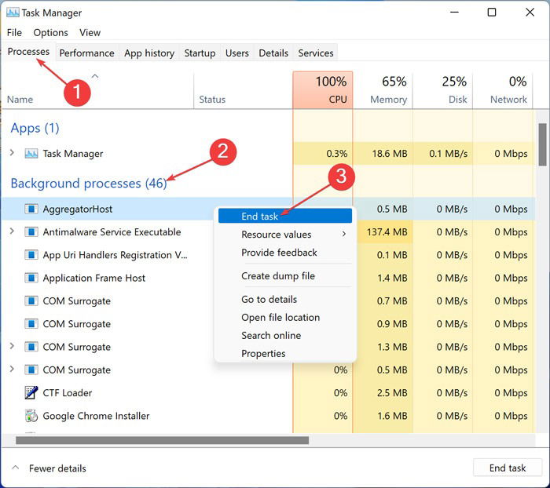Expand the Antimalware Service Executable row

tap(12, 232)
